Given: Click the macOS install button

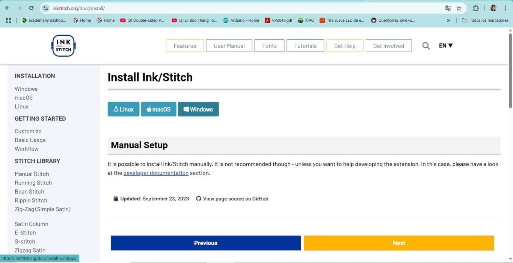Looking at the screenshot, I should click(158, 109).
